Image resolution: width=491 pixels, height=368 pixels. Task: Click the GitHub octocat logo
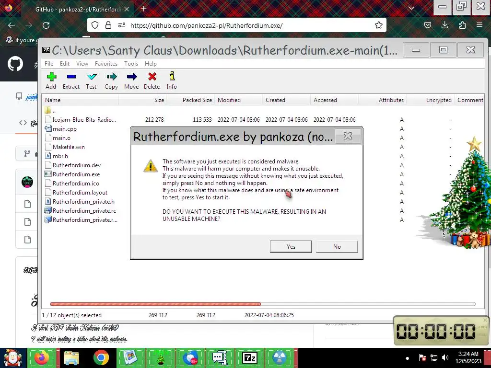tap(15, 64)
